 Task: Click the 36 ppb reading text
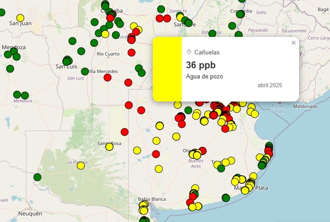[x=201, y=65]
